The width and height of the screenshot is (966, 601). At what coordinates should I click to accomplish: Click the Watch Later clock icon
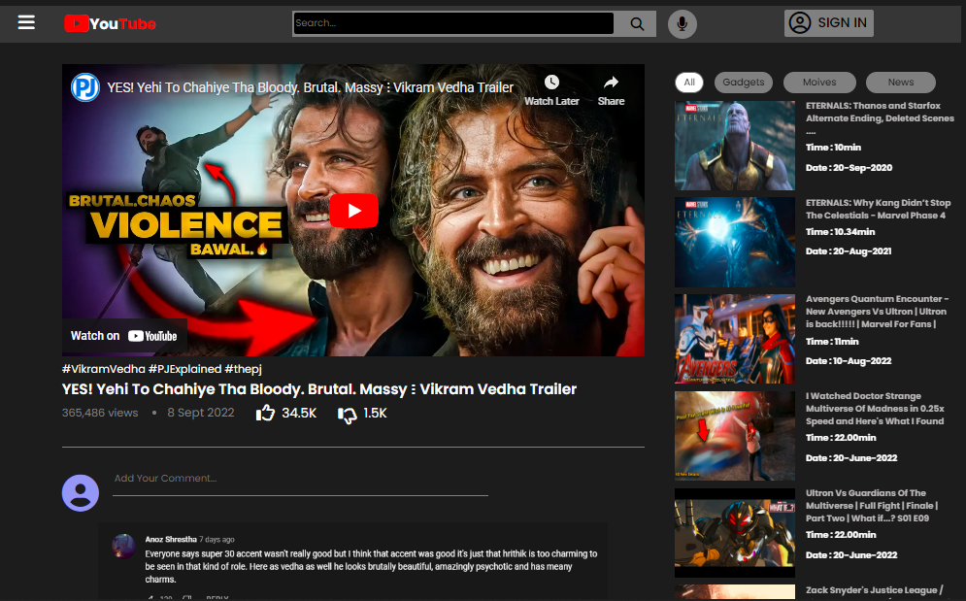click(x=551, y=83)
